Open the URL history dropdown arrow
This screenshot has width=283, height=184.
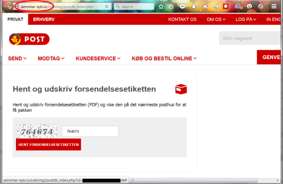(x=98, y=7)
